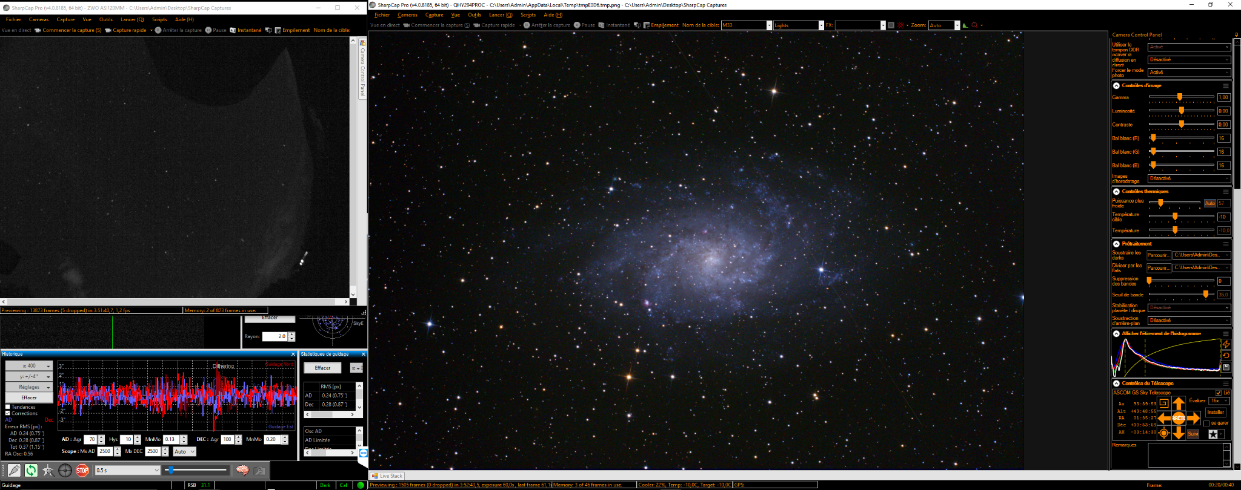
Task: Check the 'se garer' park checkbox
Action: coord(1206,423)
